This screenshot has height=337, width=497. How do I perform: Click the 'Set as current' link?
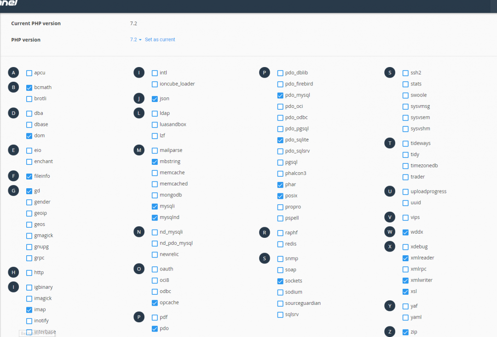pyautogui.click(x=160, y=40)
